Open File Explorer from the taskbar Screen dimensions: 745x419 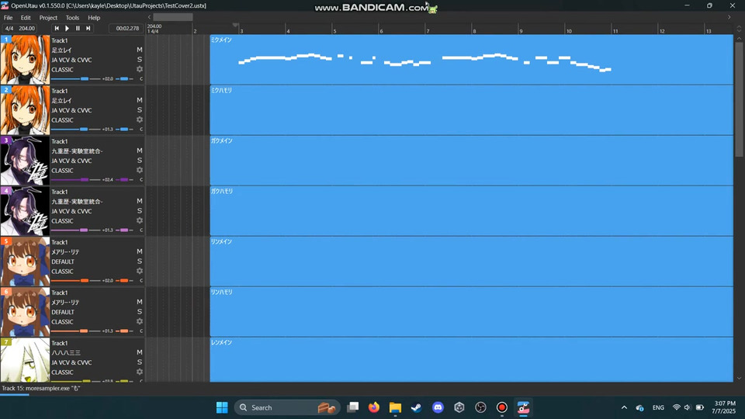pos(395,407)
